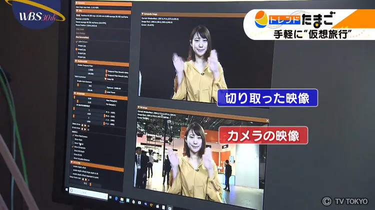Image resolution: width=375 pixels, height=210 pixels.
Task: Click the Windows taskbar search box
Action: 88,193
